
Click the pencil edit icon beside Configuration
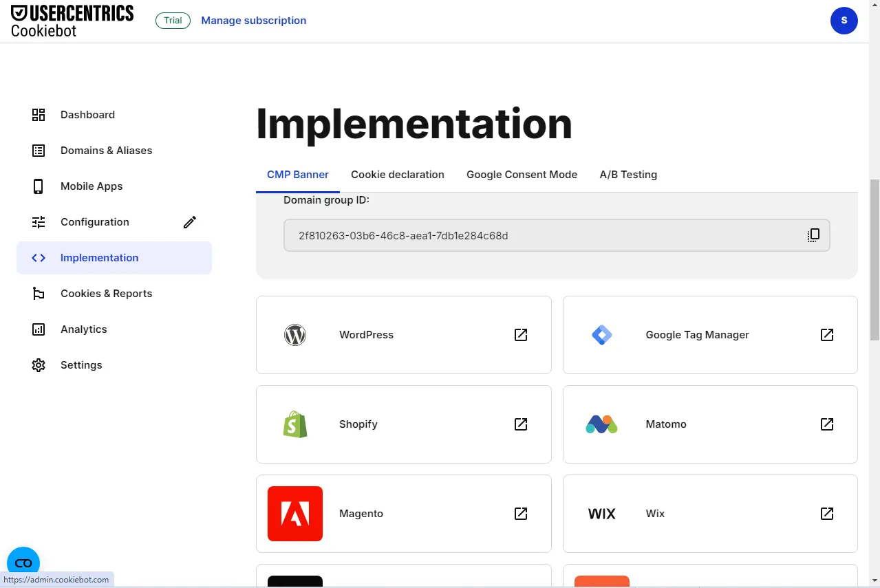(190, 222)
